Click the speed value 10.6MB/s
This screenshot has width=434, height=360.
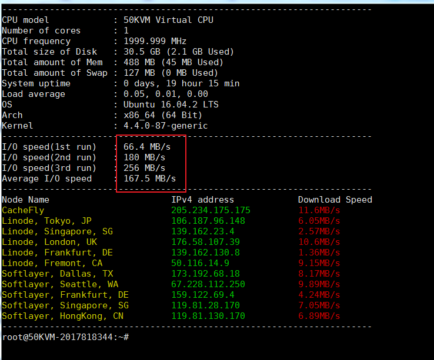click(319, 242)
